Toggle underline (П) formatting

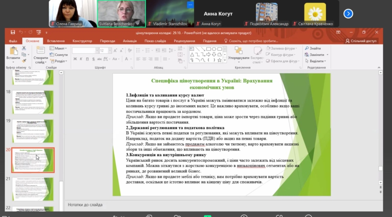(87, 59)
